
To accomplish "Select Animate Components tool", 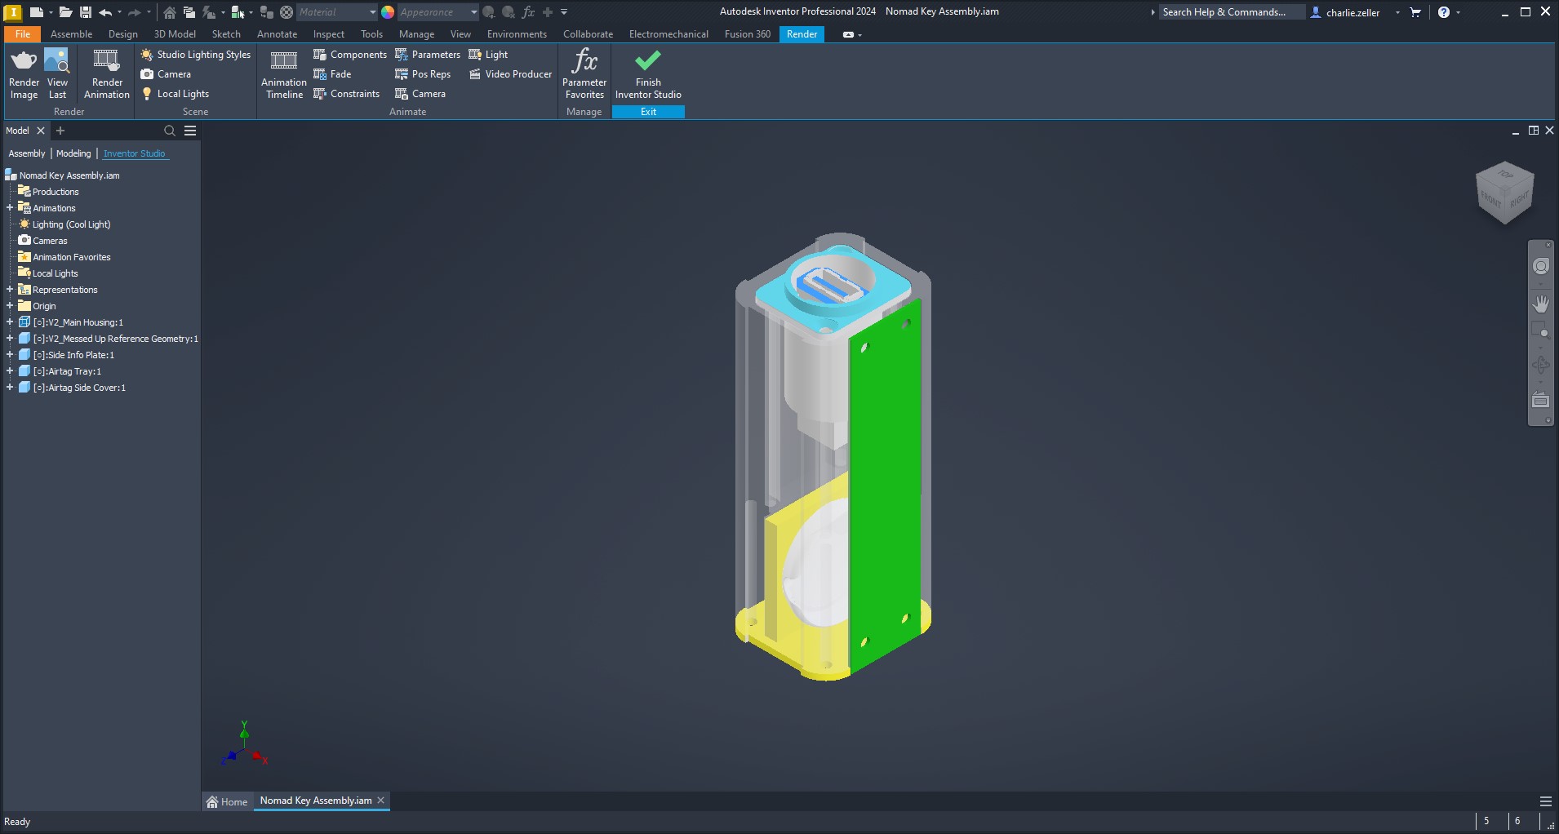I will pyautogui.click(x=349, y=55).
